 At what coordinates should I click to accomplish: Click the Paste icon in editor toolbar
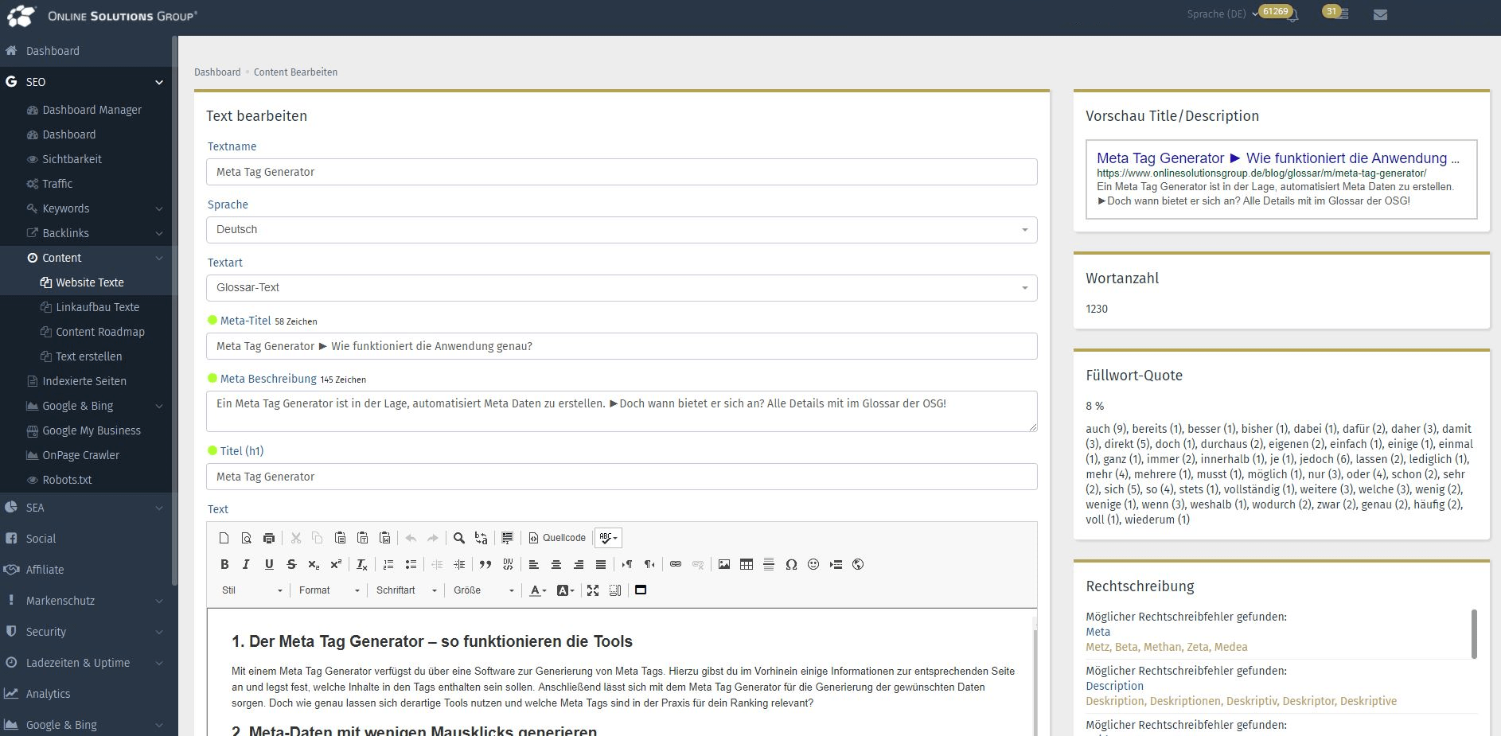click(x=340, y=538)
